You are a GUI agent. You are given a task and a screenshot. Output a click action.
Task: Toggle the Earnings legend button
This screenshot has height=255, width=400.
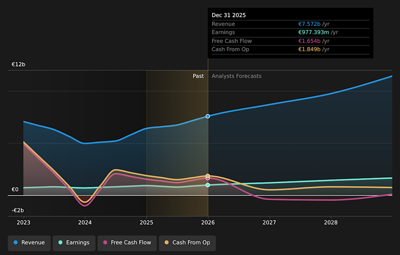point(74,243)
